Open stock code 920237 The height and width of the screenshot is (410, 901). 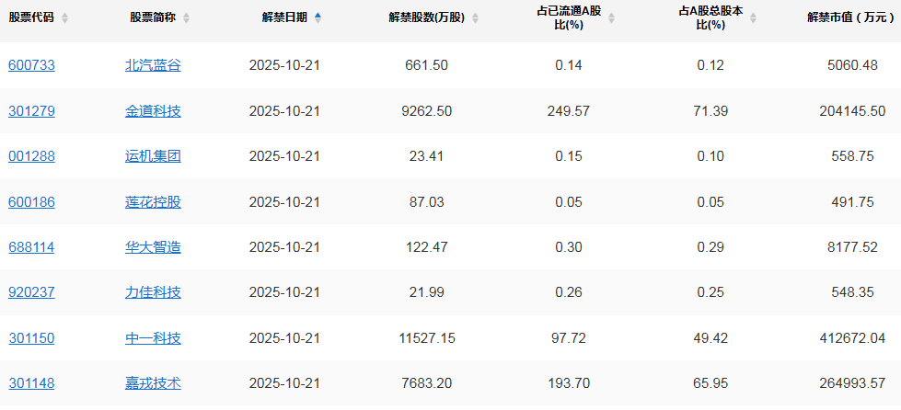(x=31, y=293)
